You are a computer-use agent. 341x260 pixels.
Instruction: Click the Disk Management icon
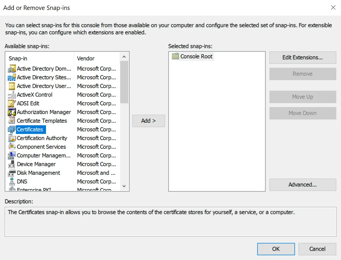point(12,173)
